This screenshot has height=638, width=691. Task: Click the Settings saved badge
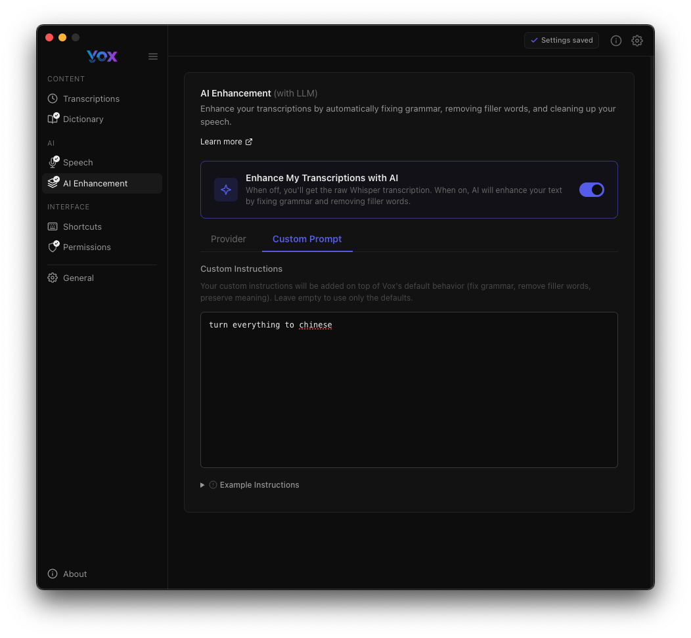[x=562, y=40]
